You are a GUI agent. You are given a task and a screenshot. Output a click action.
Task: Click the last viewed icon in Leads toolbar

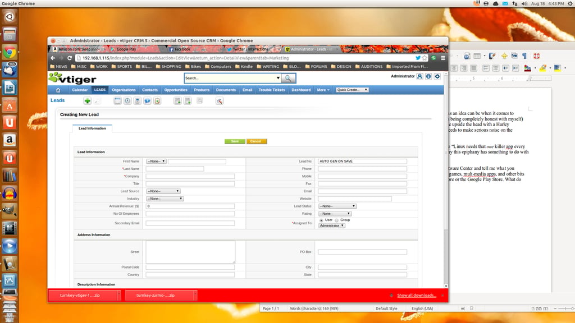(157, 101)
